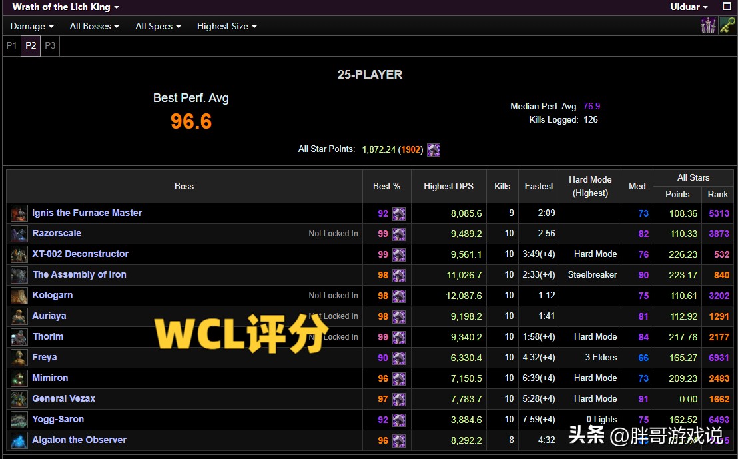738x459 pixels.
Task: Click the Razorscale boss portrait icon
Action: (18, 233)
